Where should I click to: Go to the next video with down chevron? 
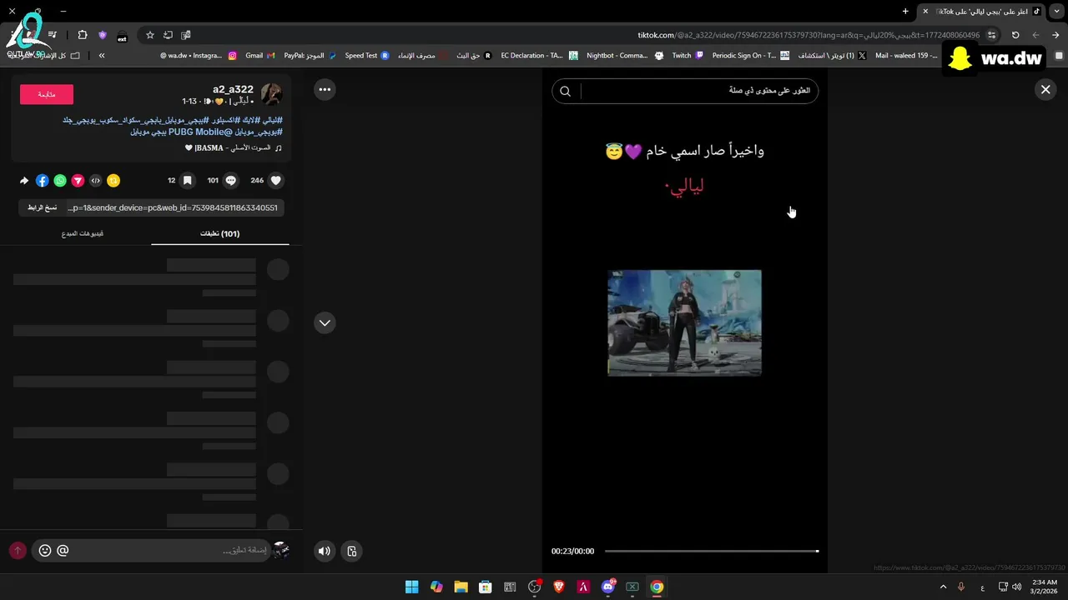[325, 323]
